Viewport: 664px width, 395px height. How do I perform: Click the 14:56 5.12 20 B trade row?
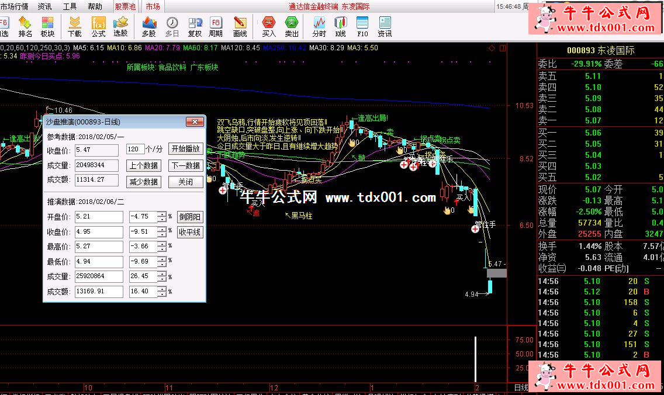point(600,292)
